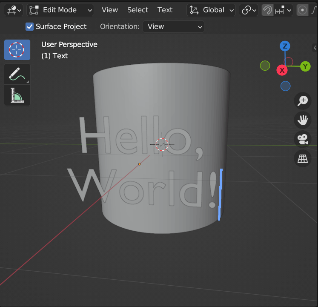Click the User Perspective label

(69, 44)
